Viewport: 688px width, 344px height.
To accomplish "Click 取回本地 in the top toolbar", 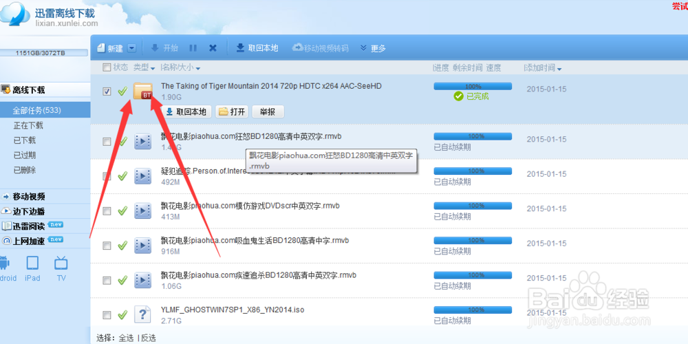I will [x=257, y=48].
